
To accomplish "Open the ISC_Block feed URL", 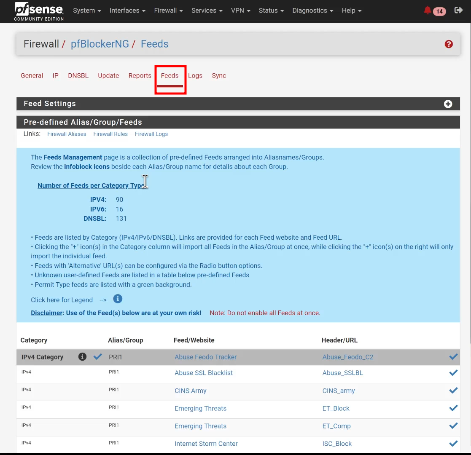I will 337,444.
